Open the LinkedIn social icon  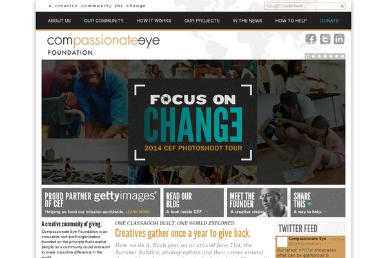[339, 39]
